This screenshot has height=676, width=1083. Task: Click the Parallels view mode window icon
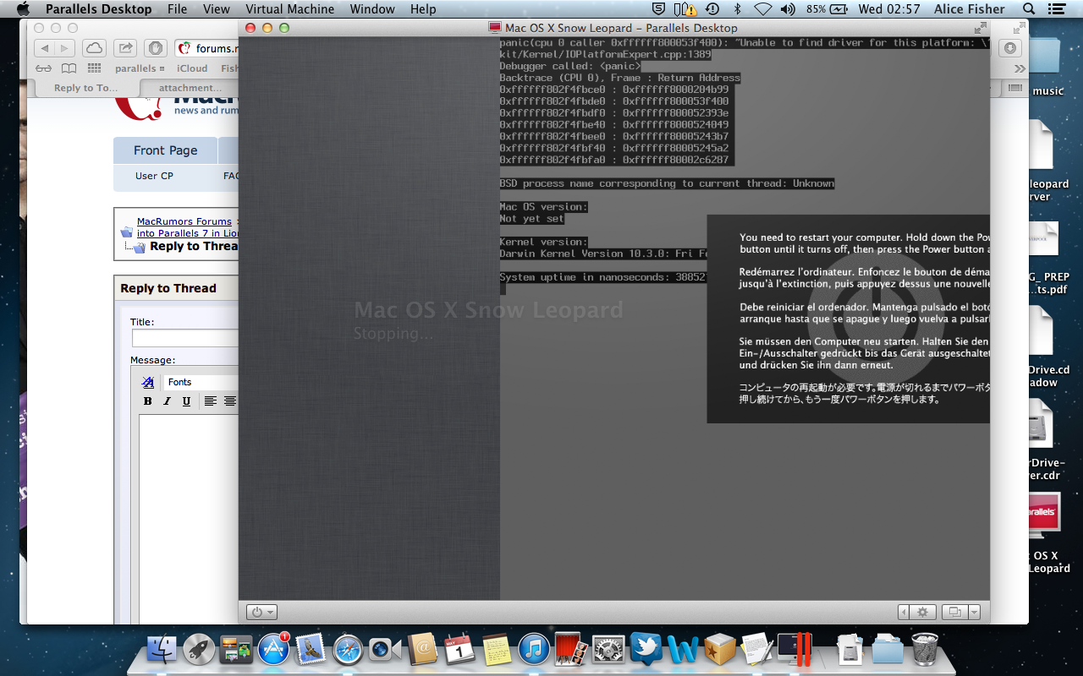click(x=954, y=612)
